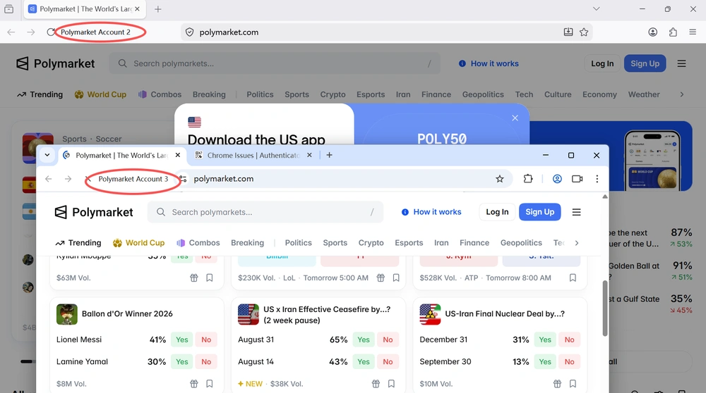Screen dimensions: 706x393
Task: Click polymarket.com address bar in Chrome
Action: (x=342, y=179)
